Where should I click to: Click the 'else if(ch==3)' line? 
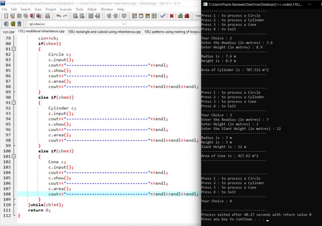click(56, 151)
